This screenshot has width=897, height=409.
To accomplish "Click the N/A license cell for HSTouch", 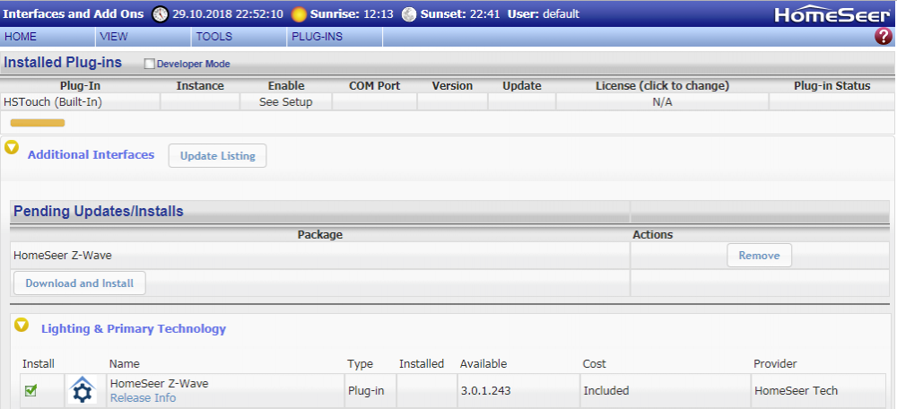I will click(662, 102).
